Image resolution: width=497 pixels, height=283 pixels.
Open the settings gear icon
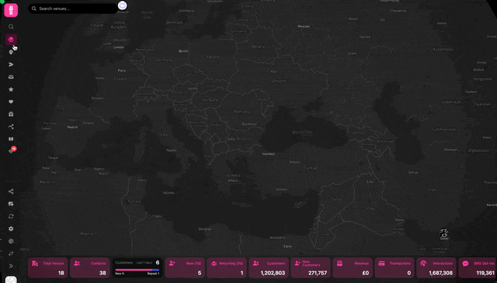tap(11, 229)
